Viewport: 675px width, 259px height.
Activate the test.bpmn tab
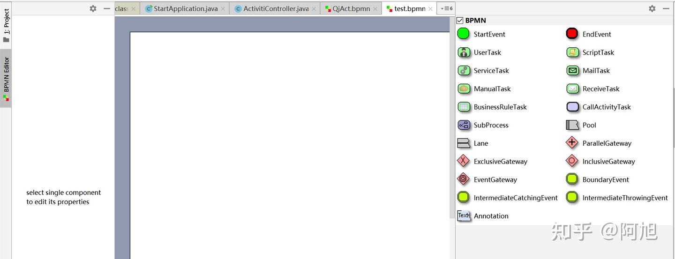click(409, 8)
